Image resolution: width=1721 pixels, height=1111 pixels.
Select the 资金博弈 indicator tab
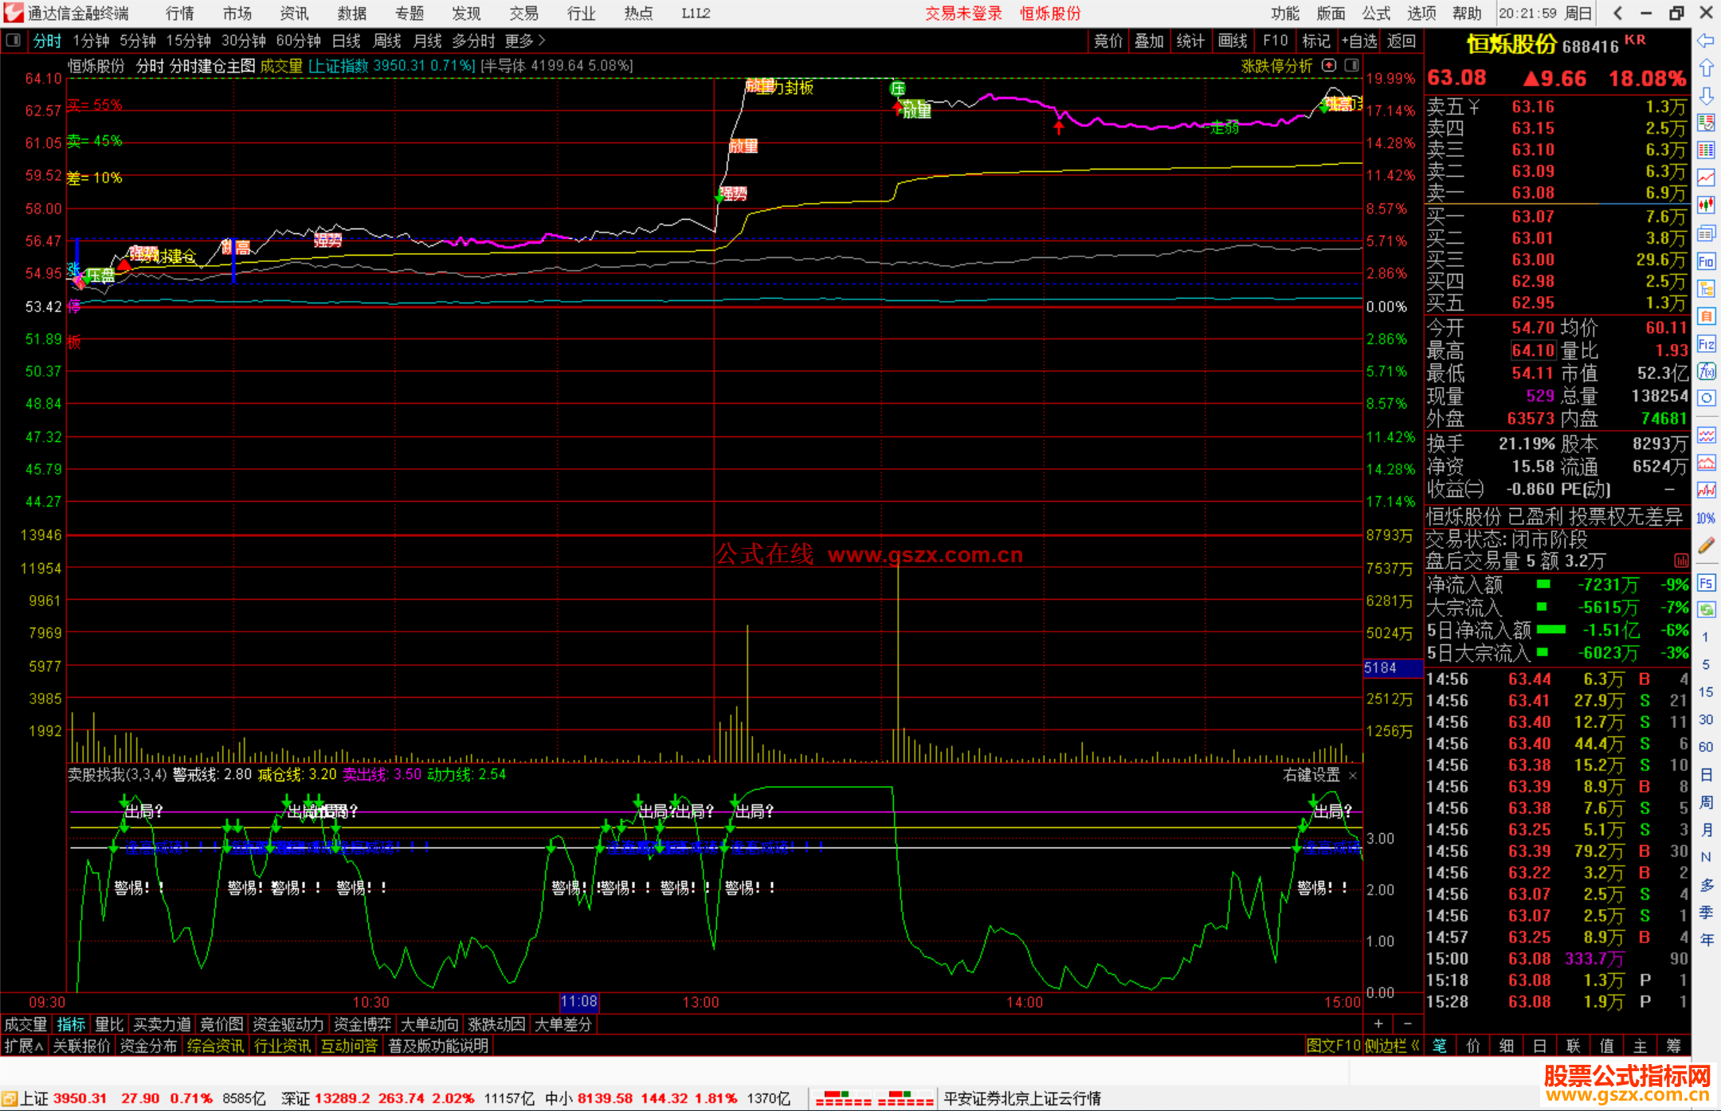click(363, 1024)
